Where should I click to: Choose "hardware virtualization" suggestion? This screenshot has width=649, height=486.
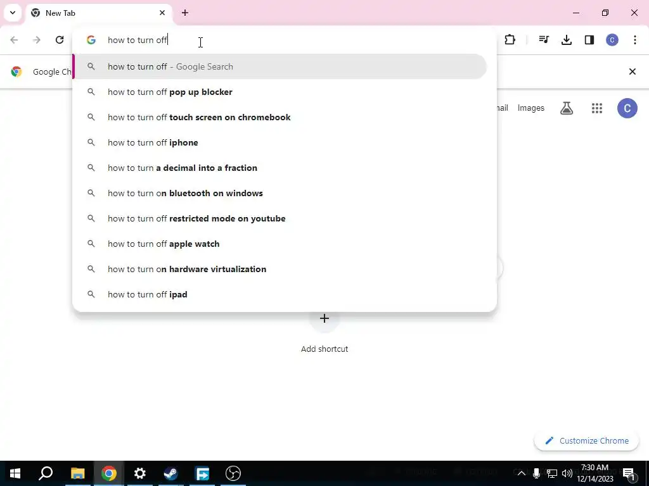point(280,269)
